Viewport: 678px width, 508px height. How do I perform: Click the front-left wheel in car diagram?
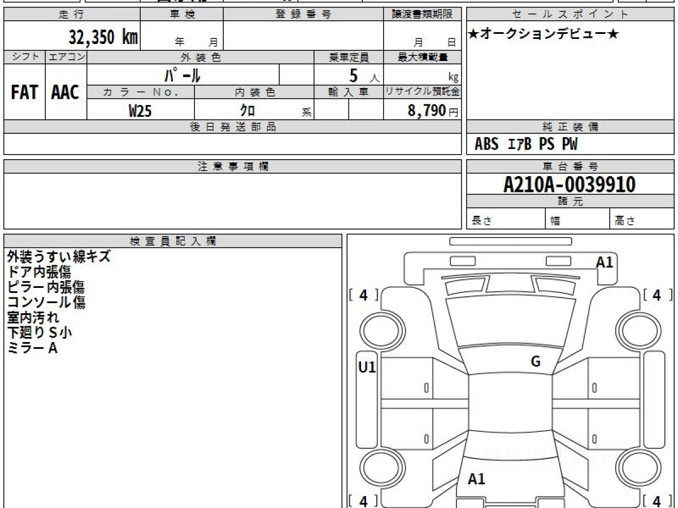pyautogui.click(x=382, y=330)
